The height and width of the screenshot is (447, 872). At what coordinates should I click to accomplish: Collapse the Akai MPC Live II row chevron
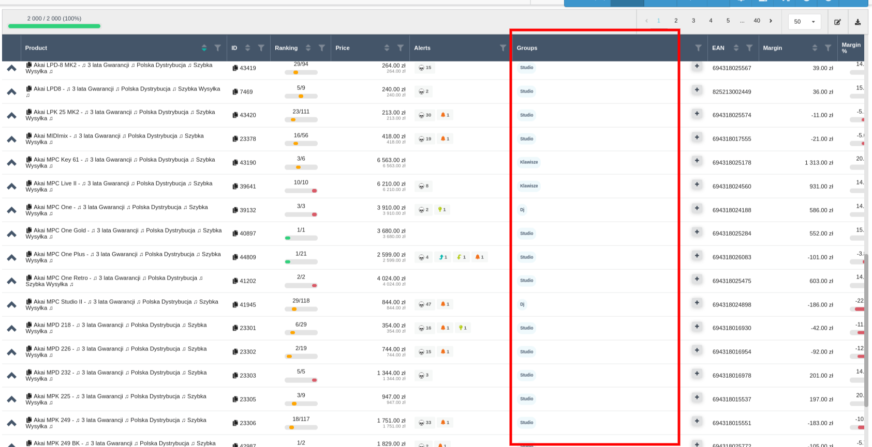[x=11, y=186]
